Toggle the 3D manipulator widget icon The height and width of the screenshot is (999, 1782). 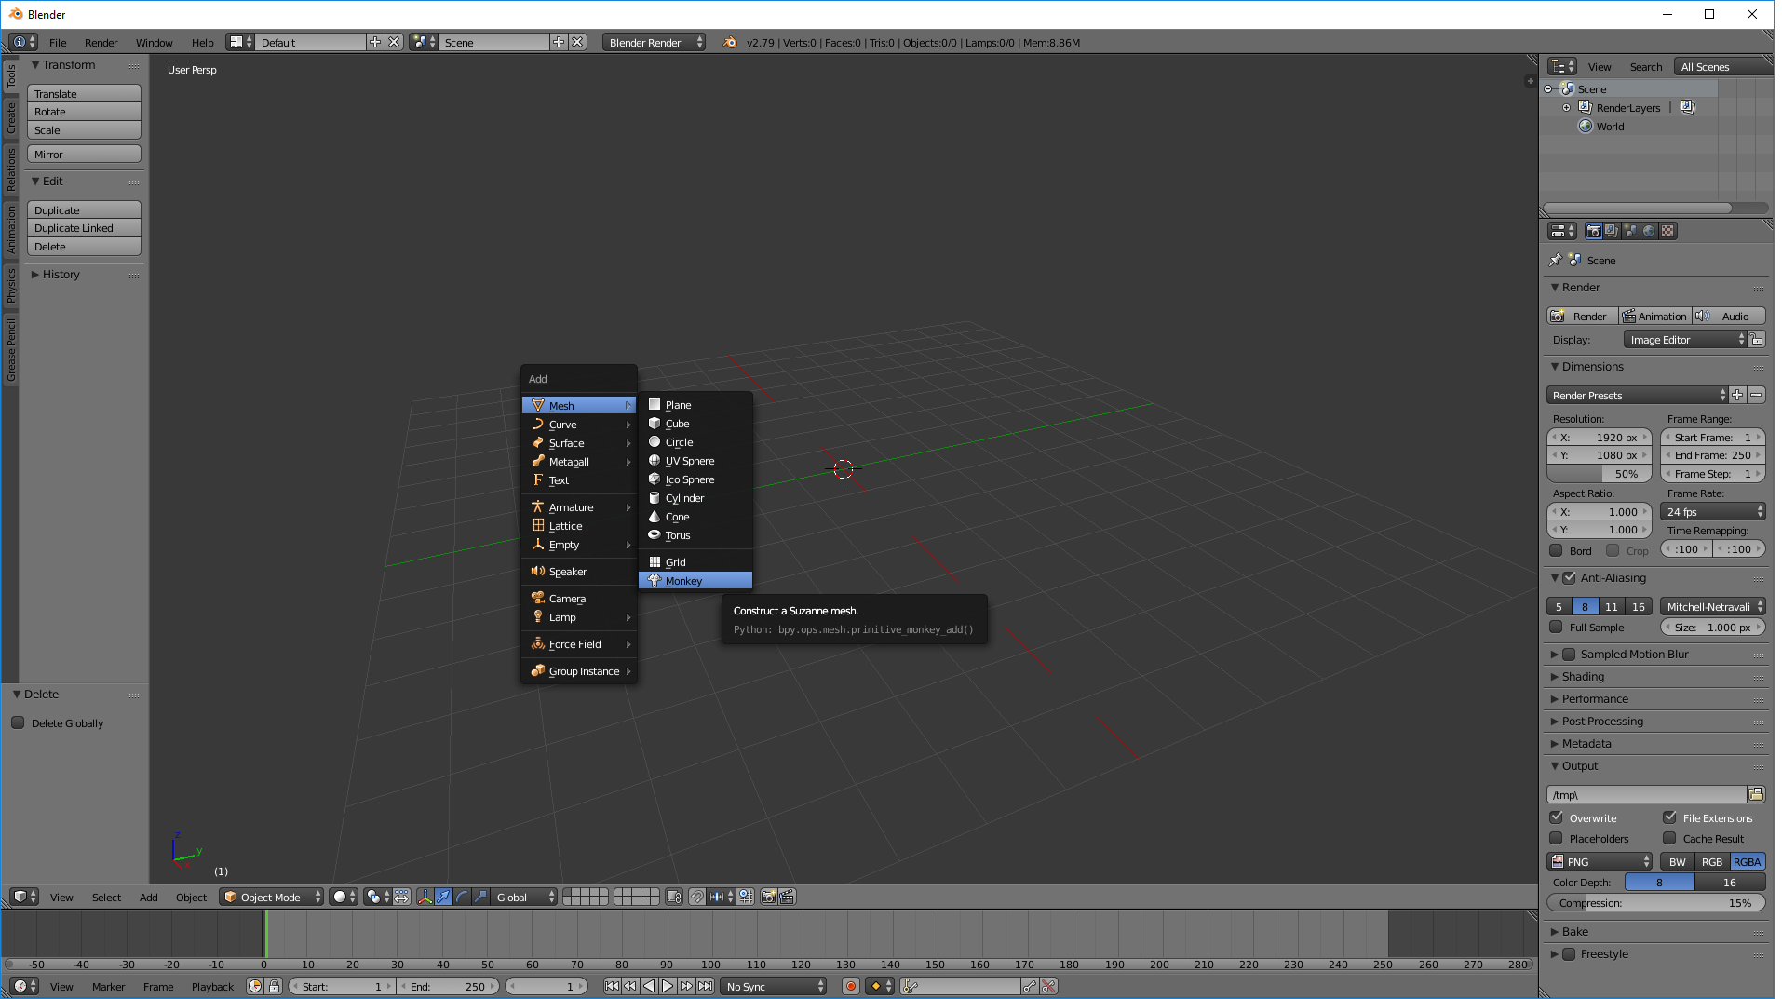[x=425, y=897]
